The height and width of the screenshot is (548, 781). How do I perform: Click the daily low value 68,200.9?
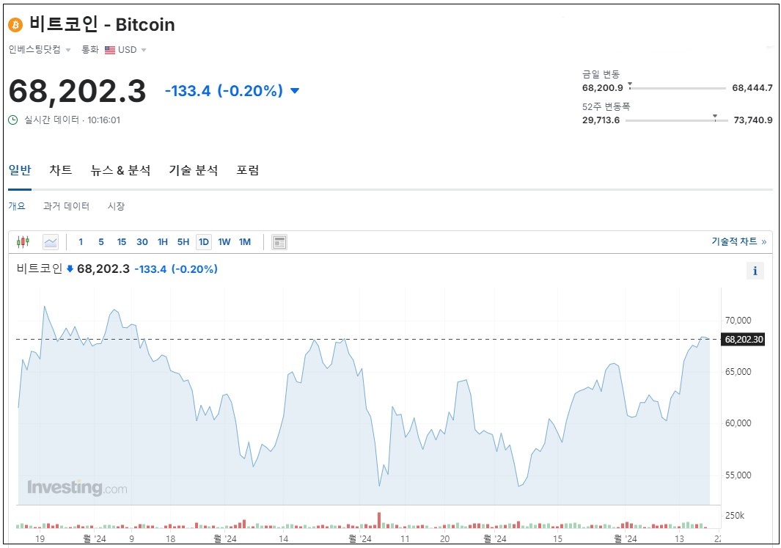tap(603, 88)
